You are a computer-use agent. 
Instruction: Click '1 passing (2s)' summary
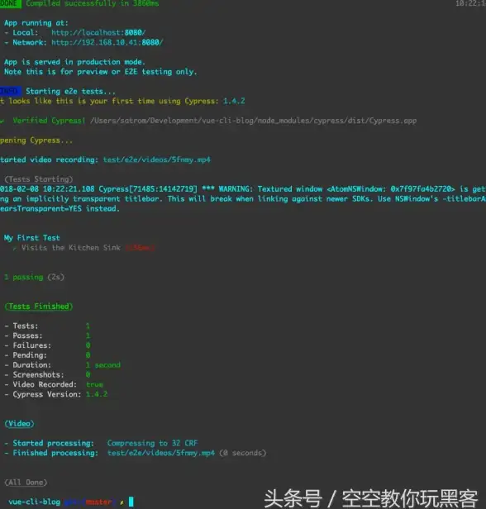(x=34, y=278)
